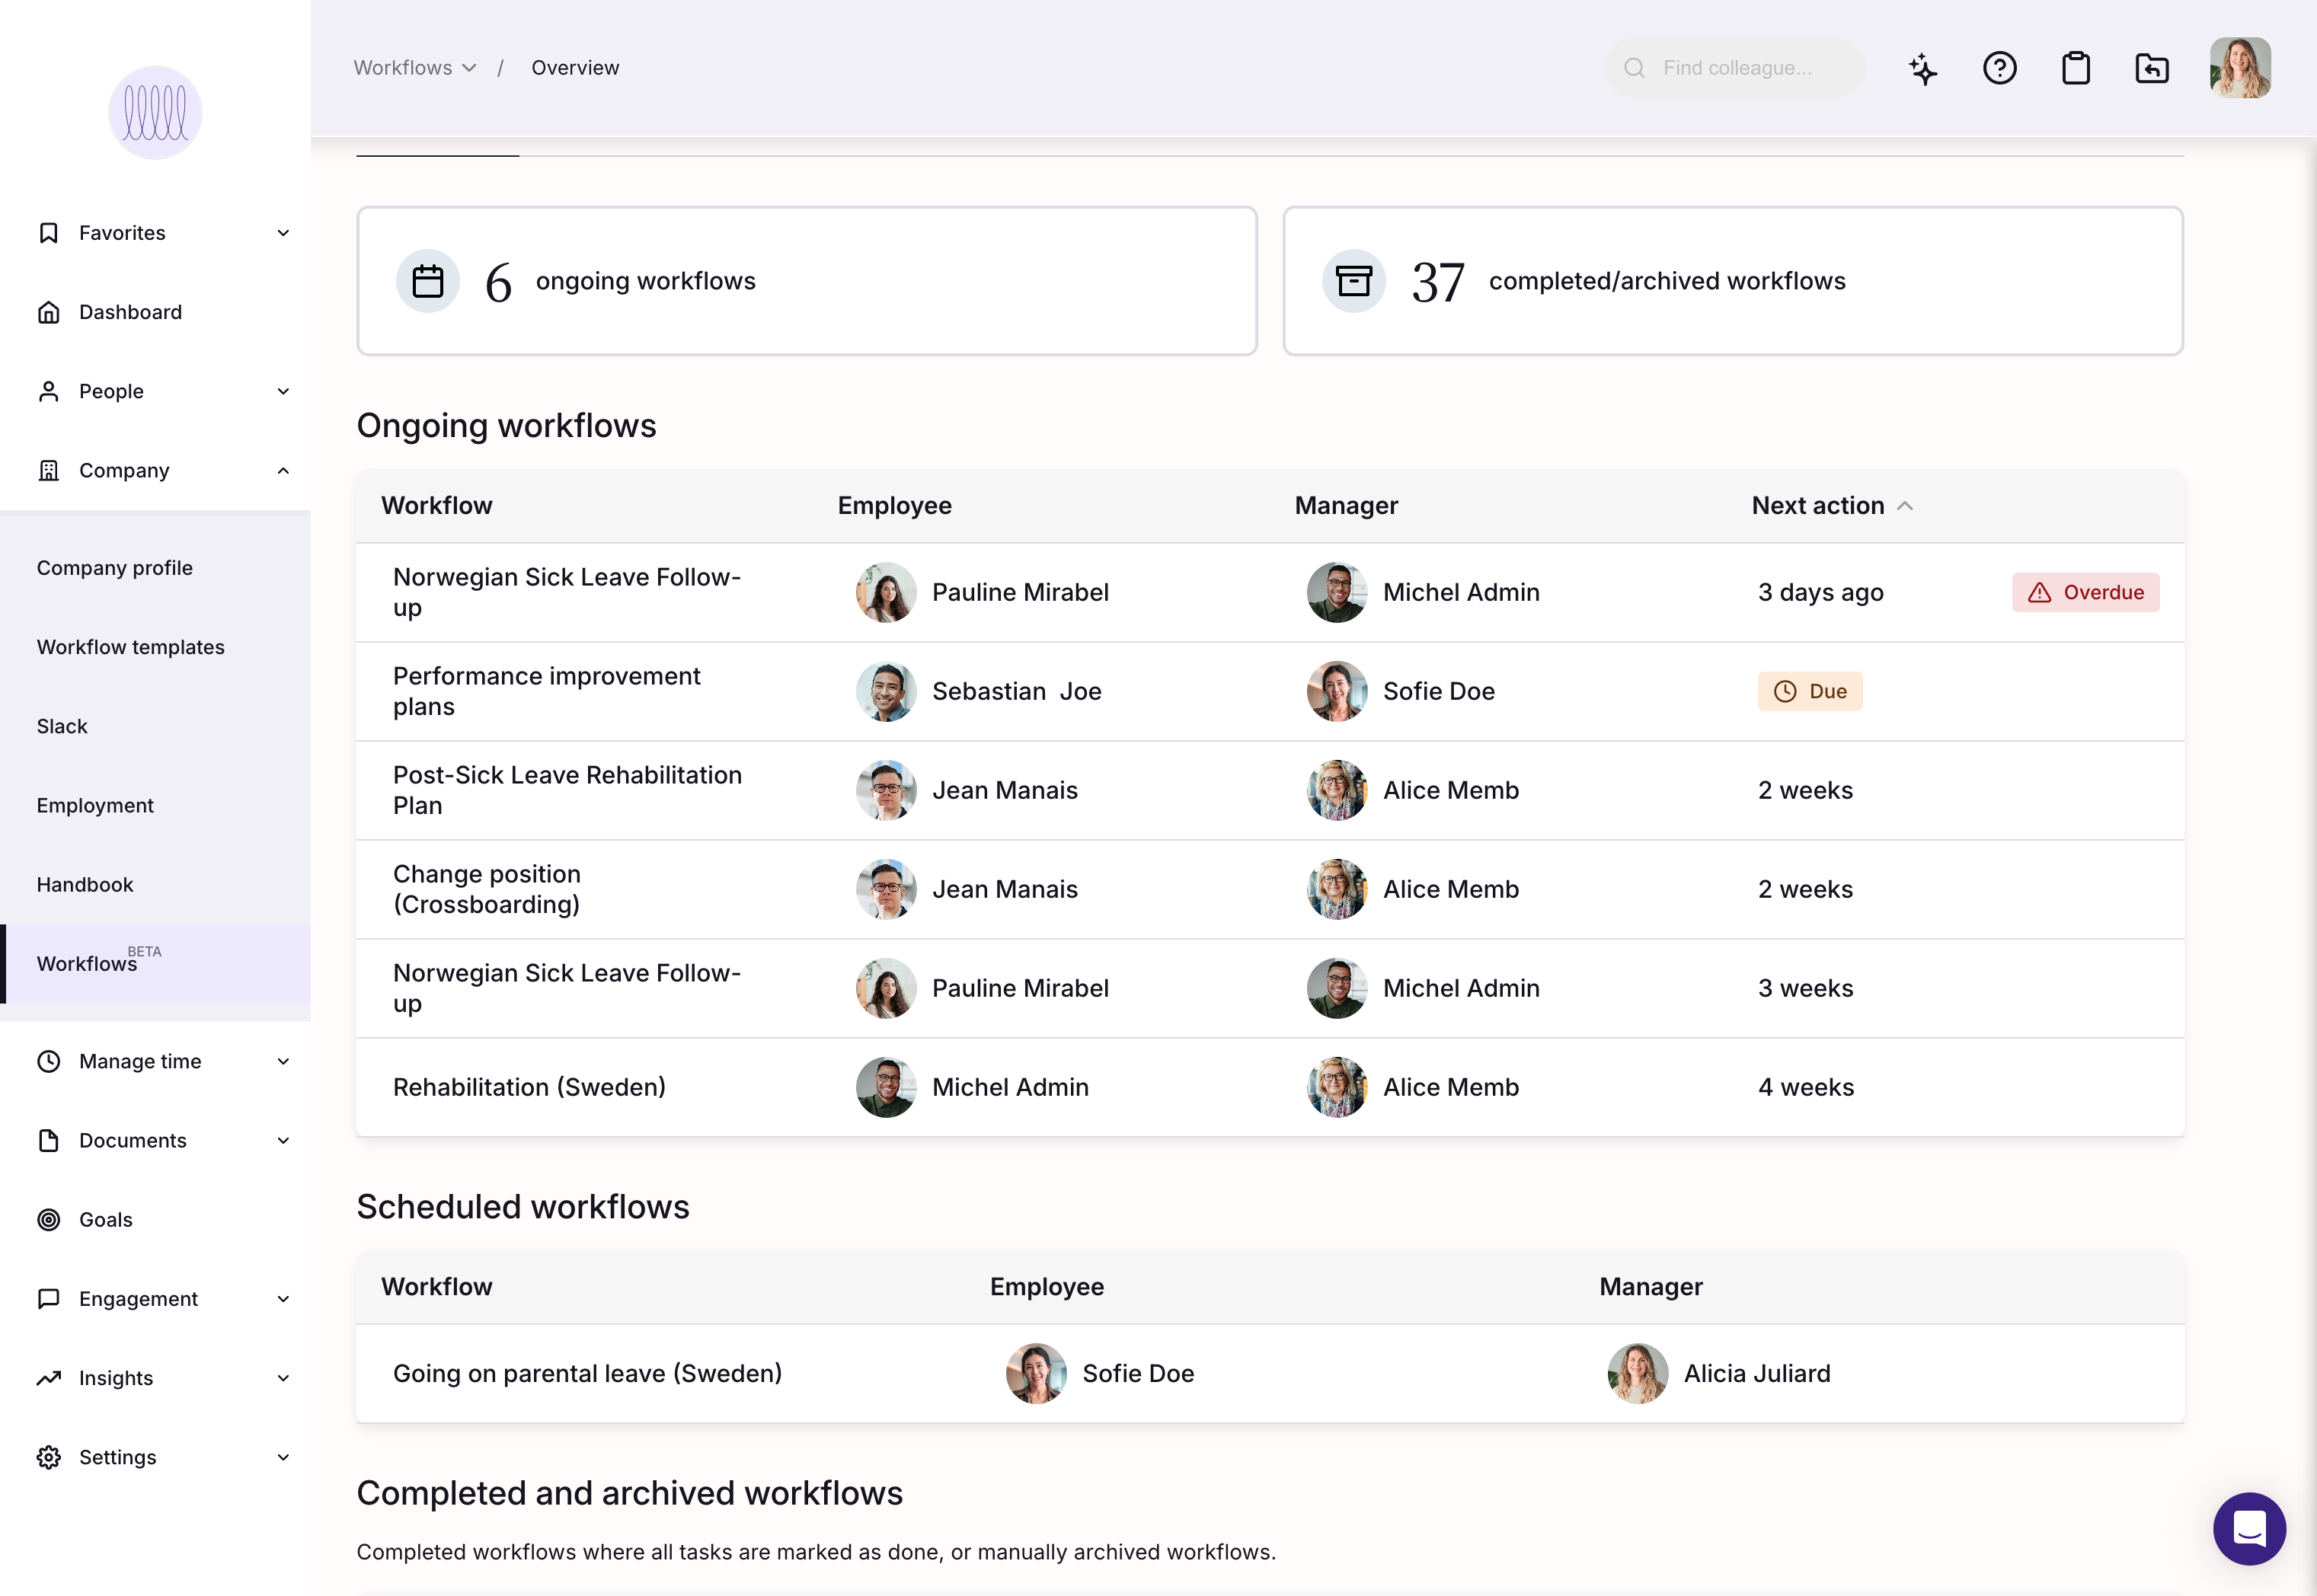Click Alicia Juliard's avatar
Viewport: 2317px width, 1596px height.
1637,1373
